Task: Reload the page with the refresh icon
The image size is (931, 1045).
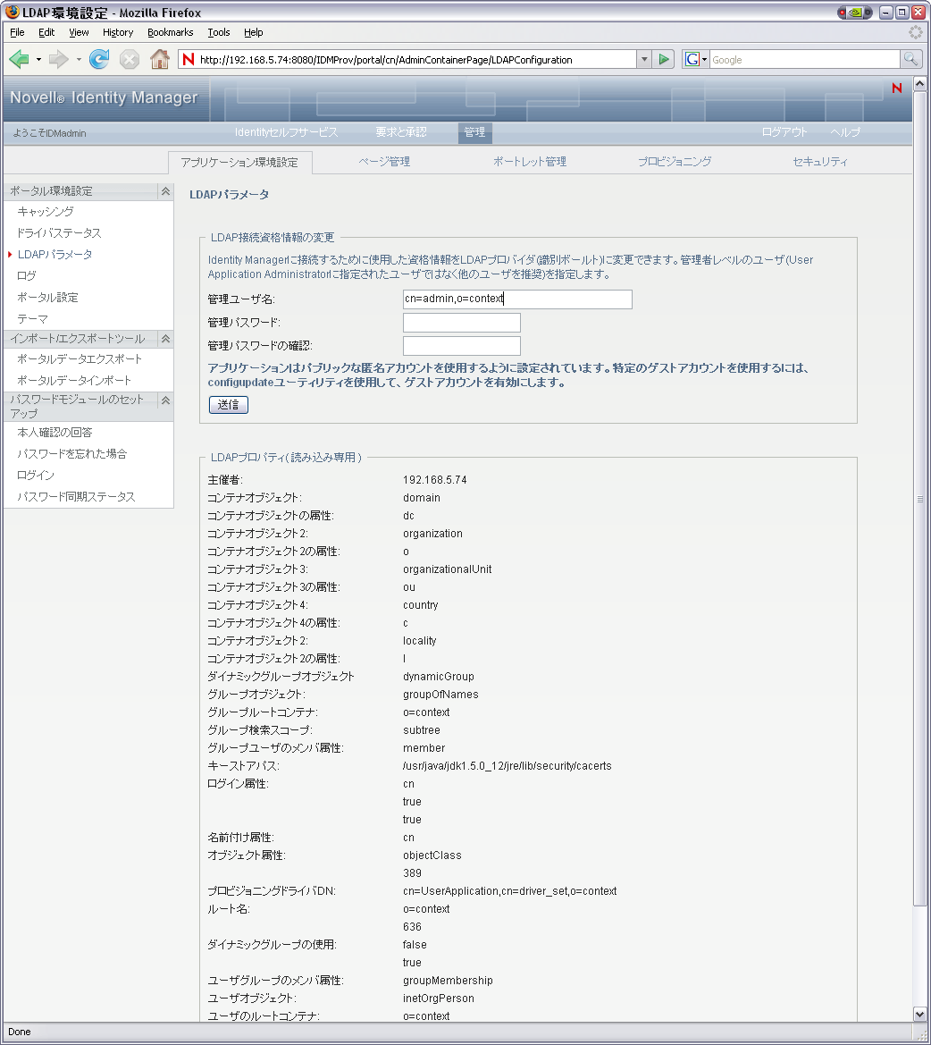Action: click(99, 59)
